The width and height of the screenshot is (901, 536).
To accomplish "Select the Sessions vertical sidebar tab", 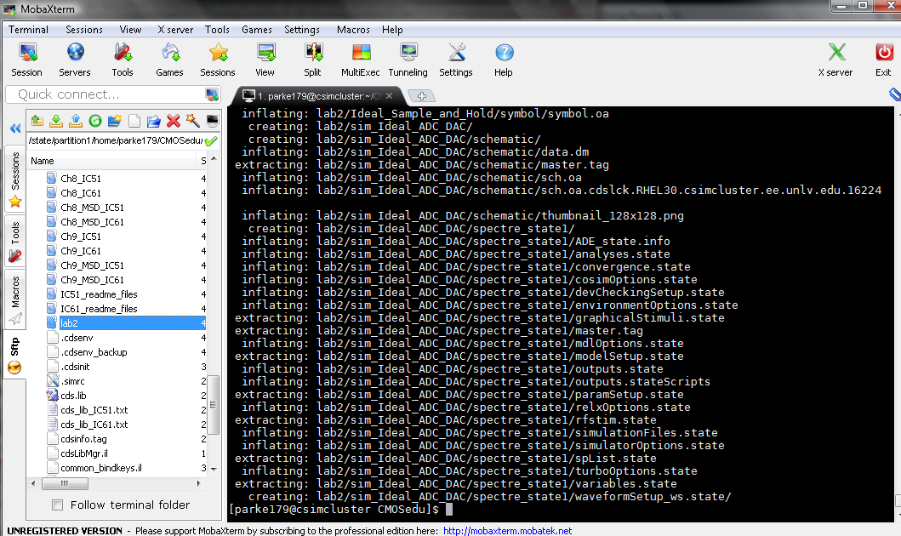I will pos(15,180).
